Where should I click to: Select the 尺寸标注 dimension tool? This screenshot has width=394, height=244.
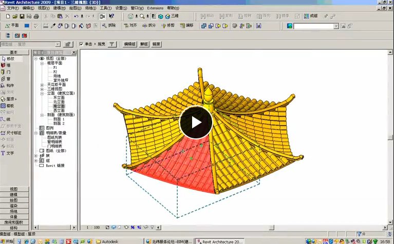pos(11,133)
